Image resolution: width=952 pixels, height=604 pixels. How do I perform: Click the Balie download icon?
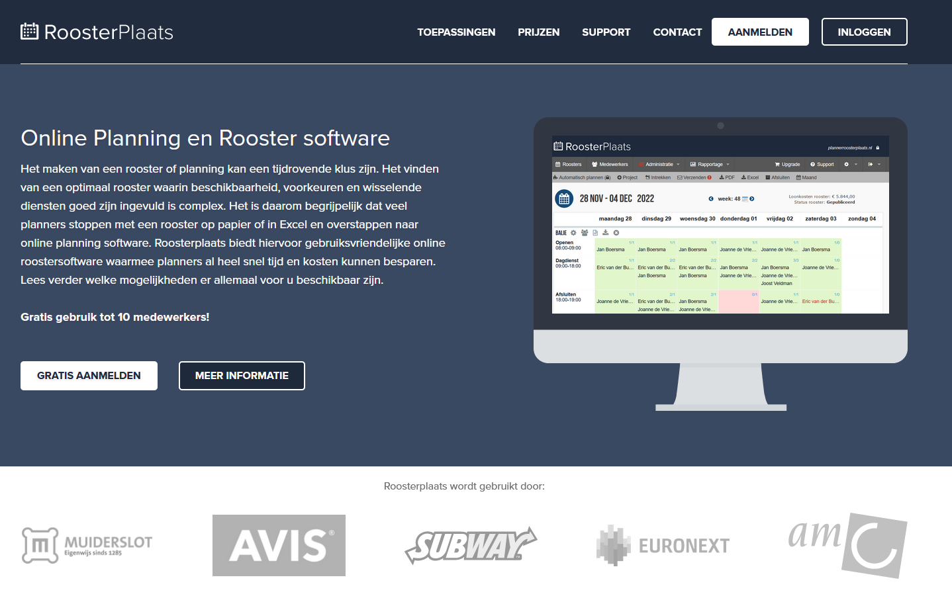pos(605,233)
